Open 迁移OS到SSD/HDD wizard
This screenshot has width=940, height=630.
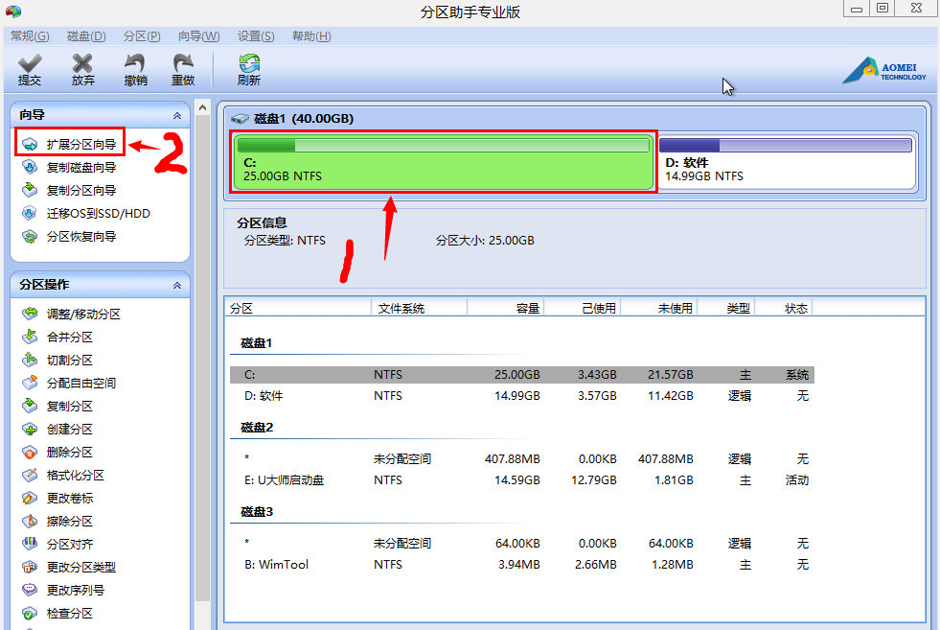click(98, 214)
